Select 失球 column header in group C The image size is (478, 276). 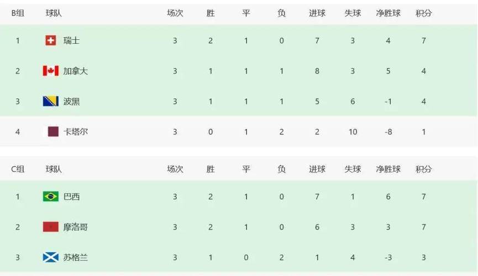pyautogui.click(x=353, y=169)
